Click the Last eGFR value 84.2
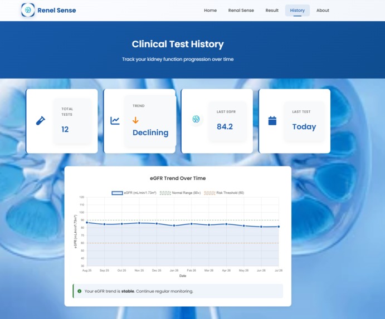This screenshot has height=319, width=385. (x=225, y=126)
